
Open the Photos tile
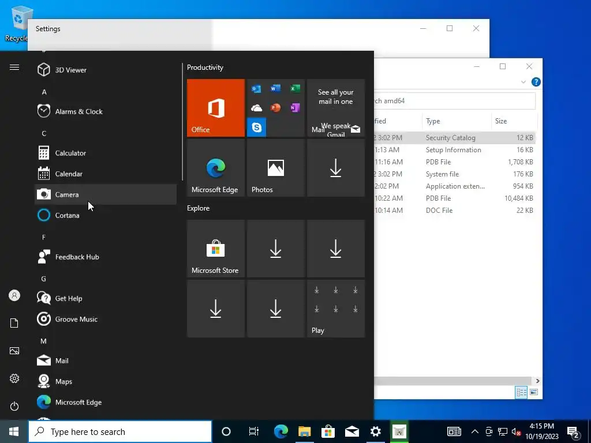[275, 168]
